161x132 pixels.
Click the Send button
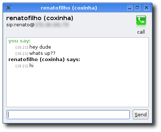[140, 114]
